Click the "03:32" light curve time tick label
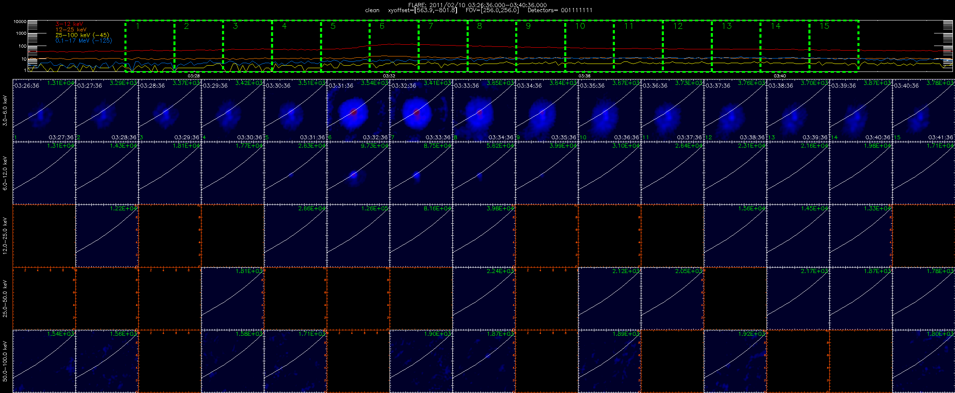 (389, 76)
